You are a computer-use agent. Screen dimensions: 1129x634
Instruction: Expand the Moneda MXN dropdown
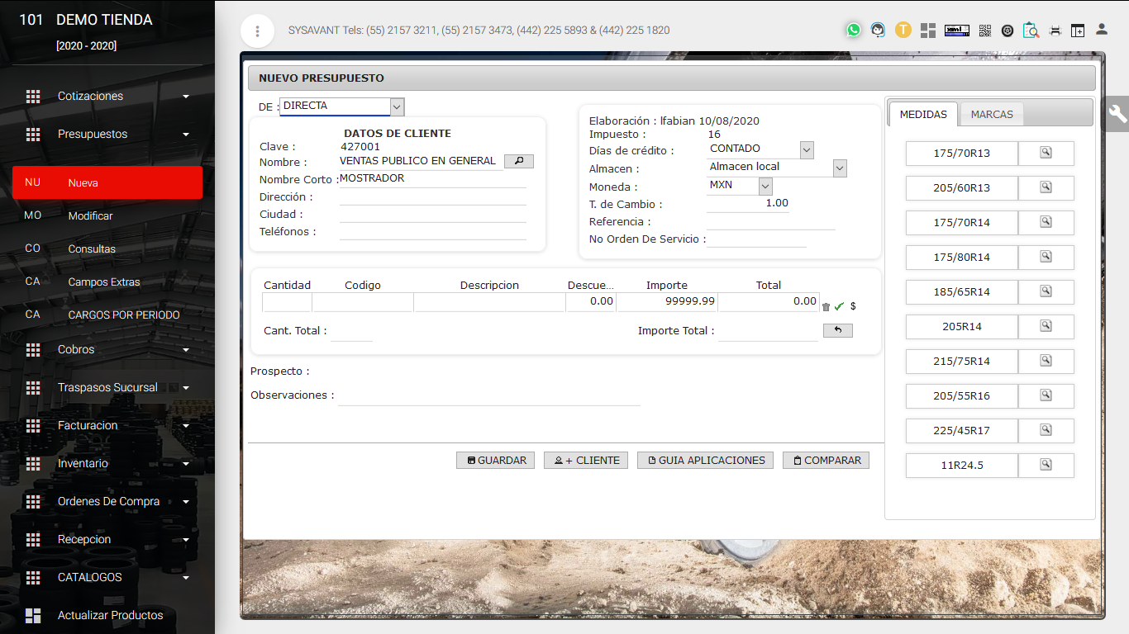click(x=765, y=186)
